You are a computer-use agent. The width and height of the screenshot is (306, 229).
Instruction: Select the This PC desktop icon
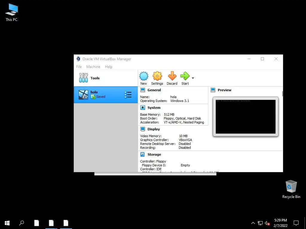pyautogui.click(x=12, y=13)
